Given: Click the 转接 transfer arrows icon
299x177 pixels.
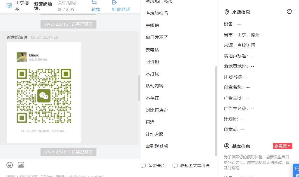Looking at the screenshot, I should (x=94, y=2).
